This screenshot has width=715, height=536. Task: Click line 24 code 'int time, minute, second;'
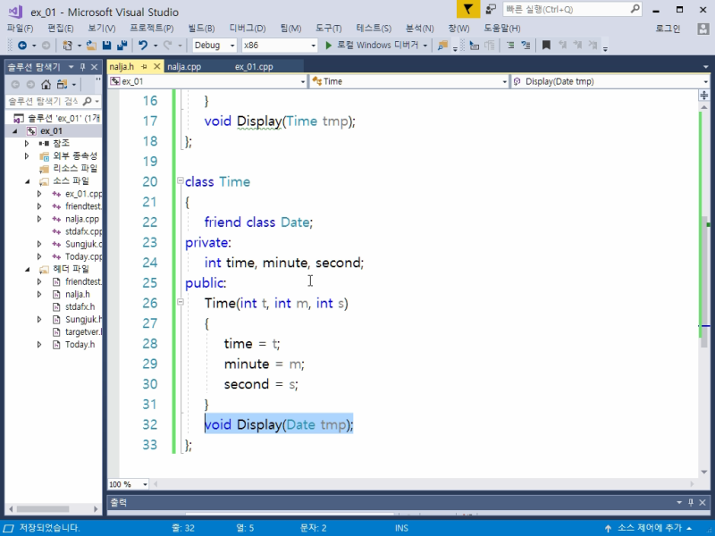click(x=283, y=263)
